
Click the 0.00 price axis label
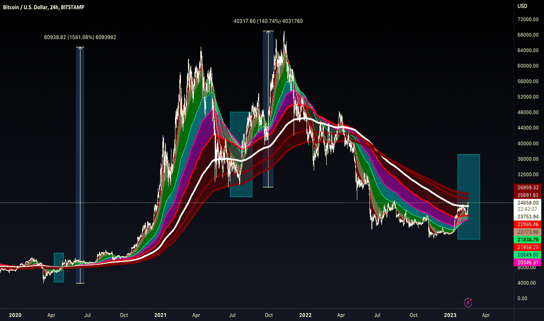pos(522,298)
